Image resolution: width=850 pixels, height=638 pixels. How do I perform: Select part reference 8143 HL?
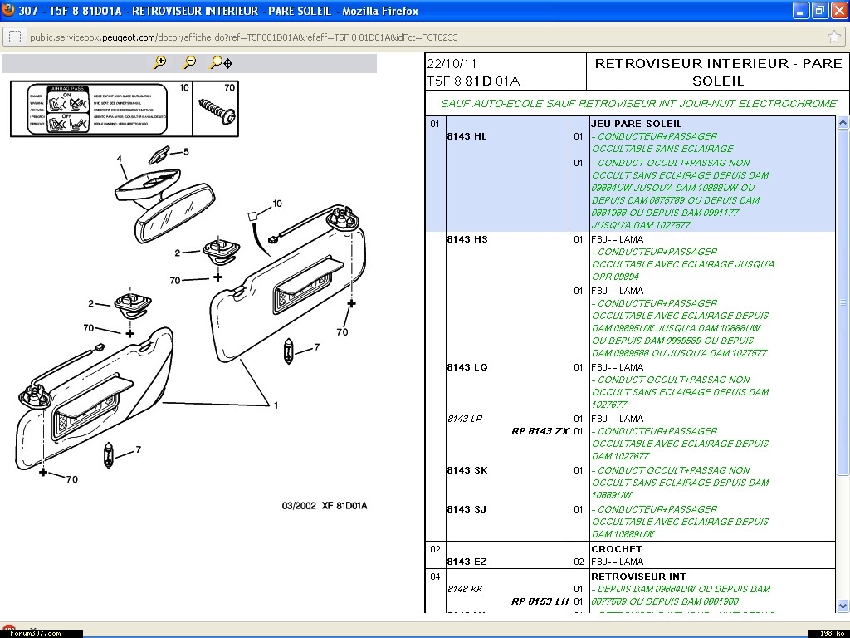point(467,136)
